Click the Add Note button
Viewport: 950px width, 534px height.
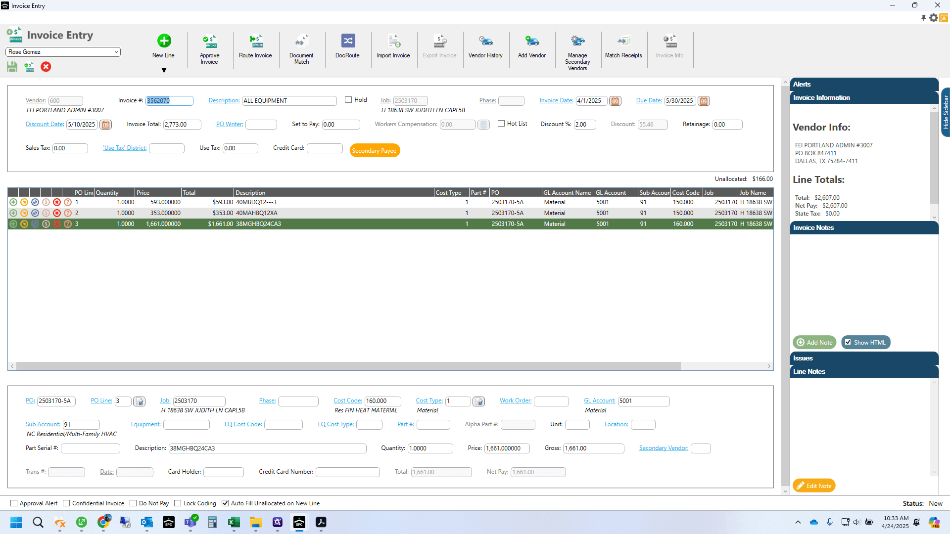(814, 342)
